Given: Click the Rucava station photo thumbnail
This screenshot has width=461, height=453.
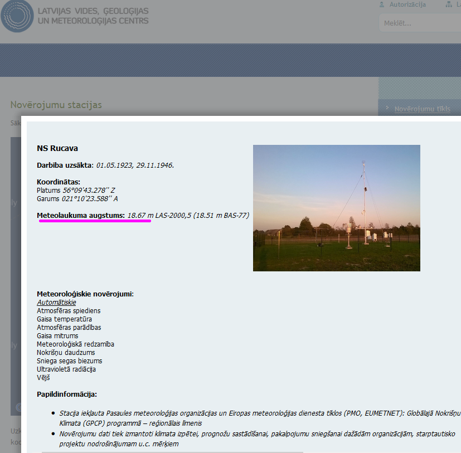Looking at the screenshot, I should [x=337, y=208].
